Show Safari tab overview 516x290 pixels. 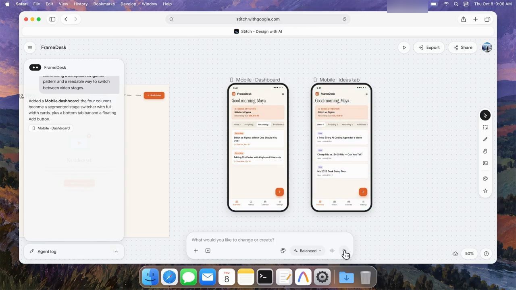click(487, 19)
